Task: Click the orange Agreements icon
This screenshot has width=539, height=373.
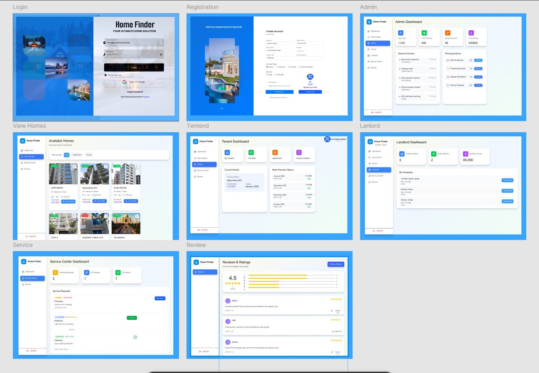Action: 275,153
